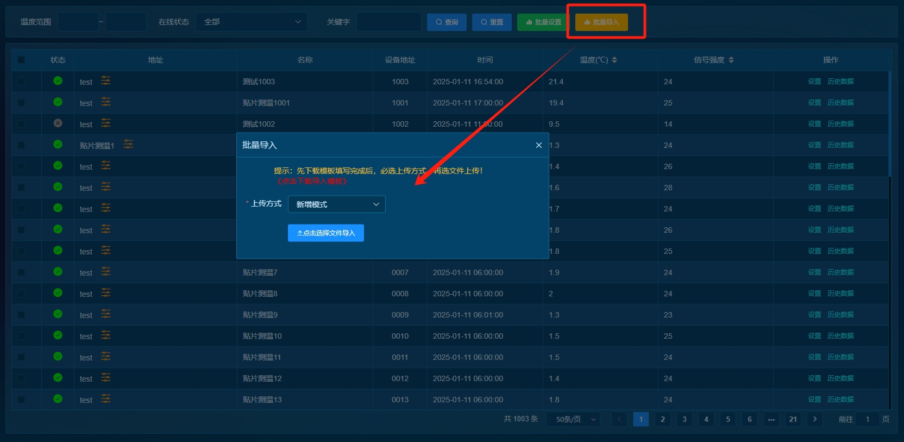
Task: Click the 点击选择文件导入 upload button
Action: pos(326,233)
